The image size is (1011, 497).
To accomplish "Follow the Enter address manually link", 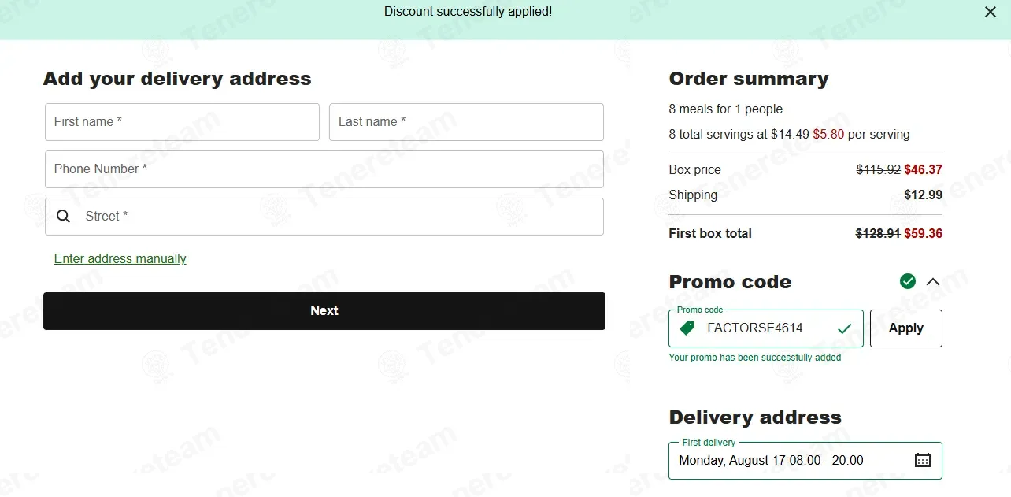I will pyautogui.click(x=120, y=259).
